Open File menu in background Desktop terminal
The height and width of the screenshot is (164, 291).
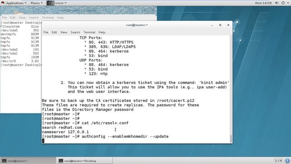pos(4,17)
